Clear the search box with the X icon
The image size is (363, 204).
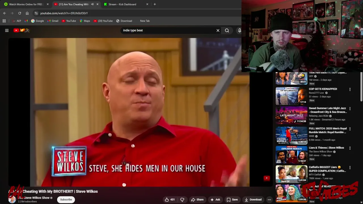pyautogui.click(x=218, y=30)
